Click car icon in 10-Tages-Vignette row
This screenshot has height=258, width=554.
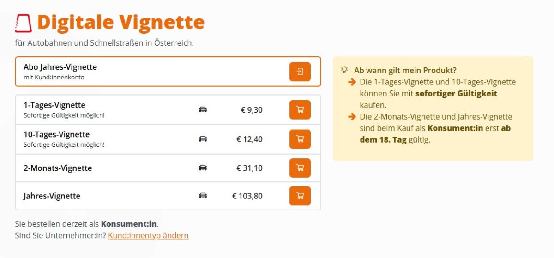(x=203, y=139)
